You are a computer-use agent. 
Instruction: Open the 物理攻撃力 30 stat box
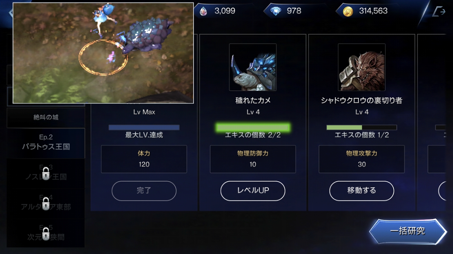click(362, 159)
